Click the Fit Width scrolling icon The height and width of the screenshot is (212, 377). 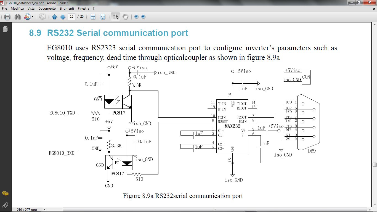tap(93, 17)
